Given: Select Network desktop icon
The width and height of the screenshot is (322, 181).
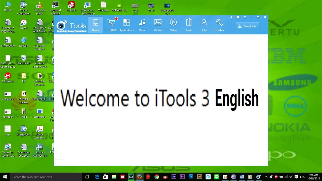Looking at the screenshot, I should tap(24, 42).
